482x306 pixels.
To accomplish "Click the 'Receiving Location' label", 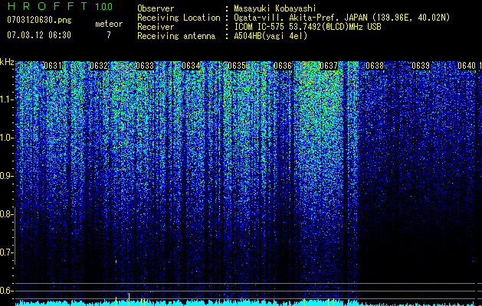I will [x=179, y=18].
